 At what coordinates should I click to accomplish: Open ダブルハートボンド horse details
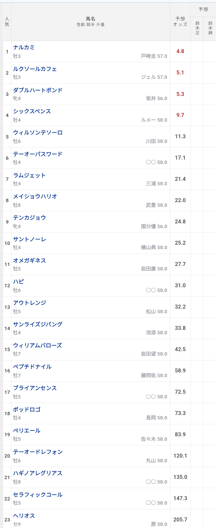pyautogui.click(x=38, y=90)
